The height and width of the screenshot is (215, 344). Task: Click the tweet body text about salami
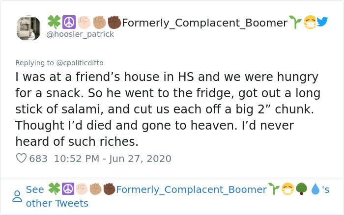(168, 109)
